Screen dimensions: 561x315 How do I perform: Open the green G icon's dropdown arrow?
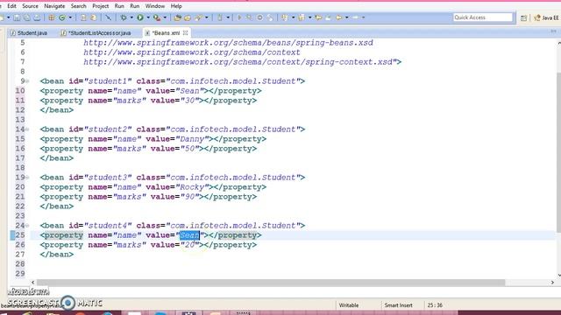click(x=70, y=17)
